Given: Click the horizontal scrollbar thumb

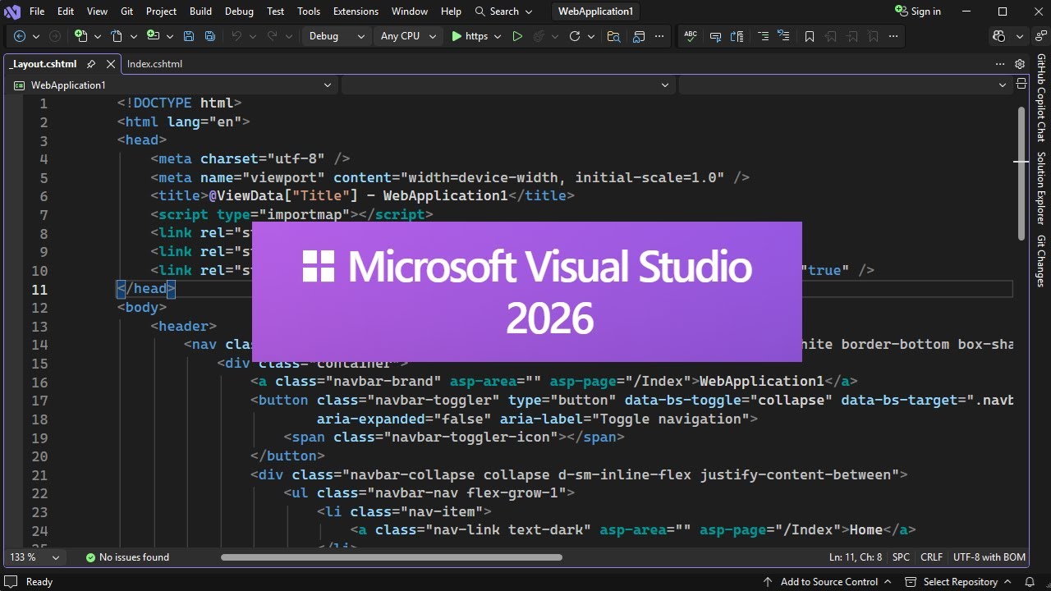Looking at the screenshot, I should click(x=392, y=557).
